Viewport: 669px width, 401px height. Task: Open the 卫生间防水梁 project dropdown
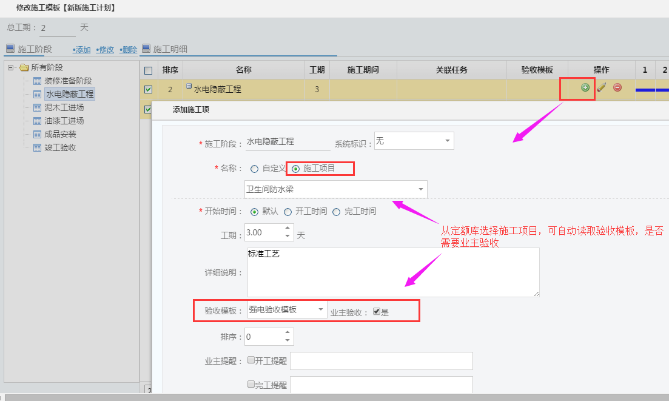point(421,189)
